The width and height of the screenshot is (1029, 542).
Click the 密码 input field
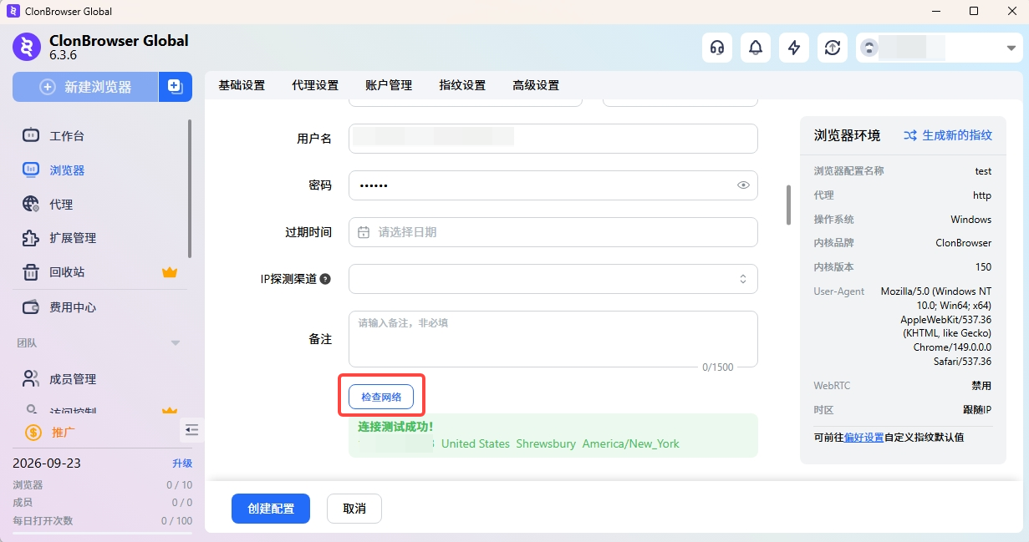pos(553,185)
